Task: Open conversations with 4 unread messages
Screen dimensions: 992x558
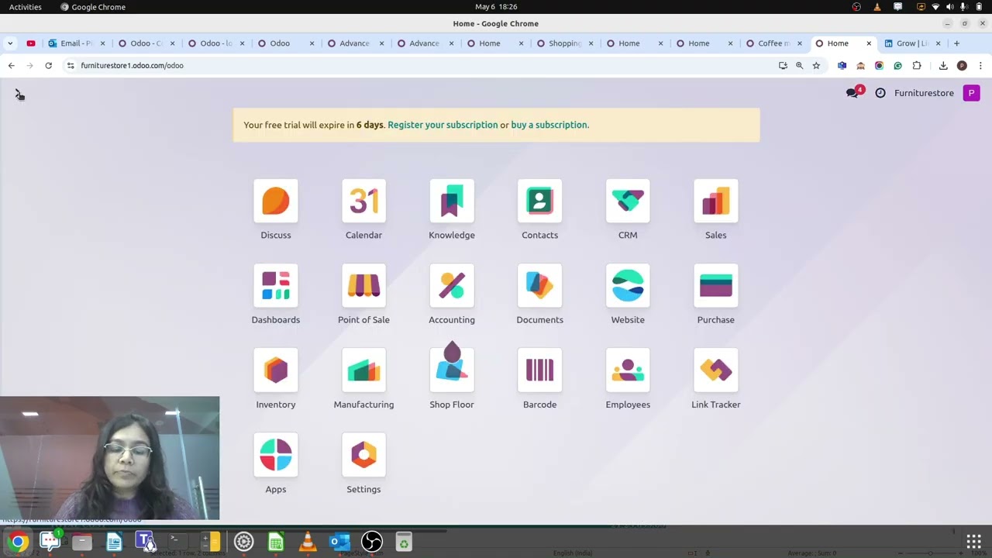Action: [854, 92]
